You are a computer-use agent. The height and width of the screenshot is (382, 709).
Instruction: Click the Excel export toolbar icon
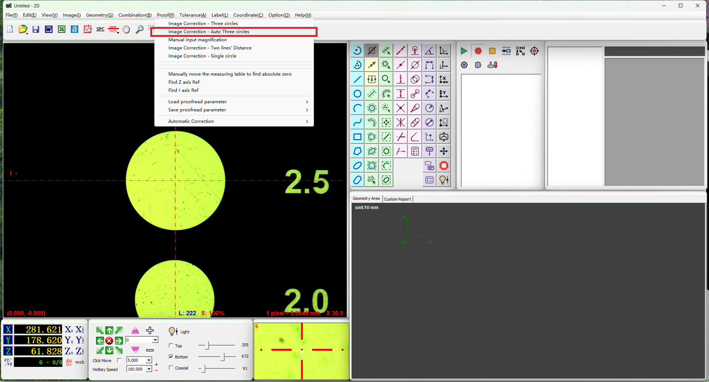point(62,29)
